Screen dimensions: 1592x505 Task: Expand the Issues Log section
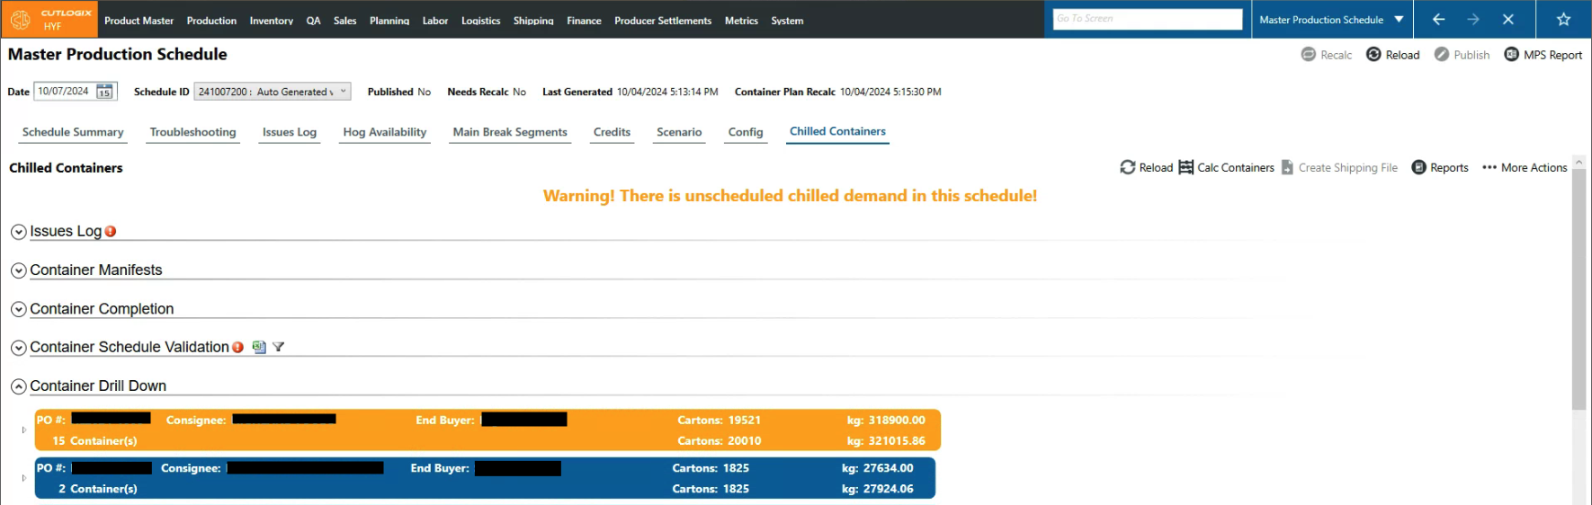(x=18, y=232)
